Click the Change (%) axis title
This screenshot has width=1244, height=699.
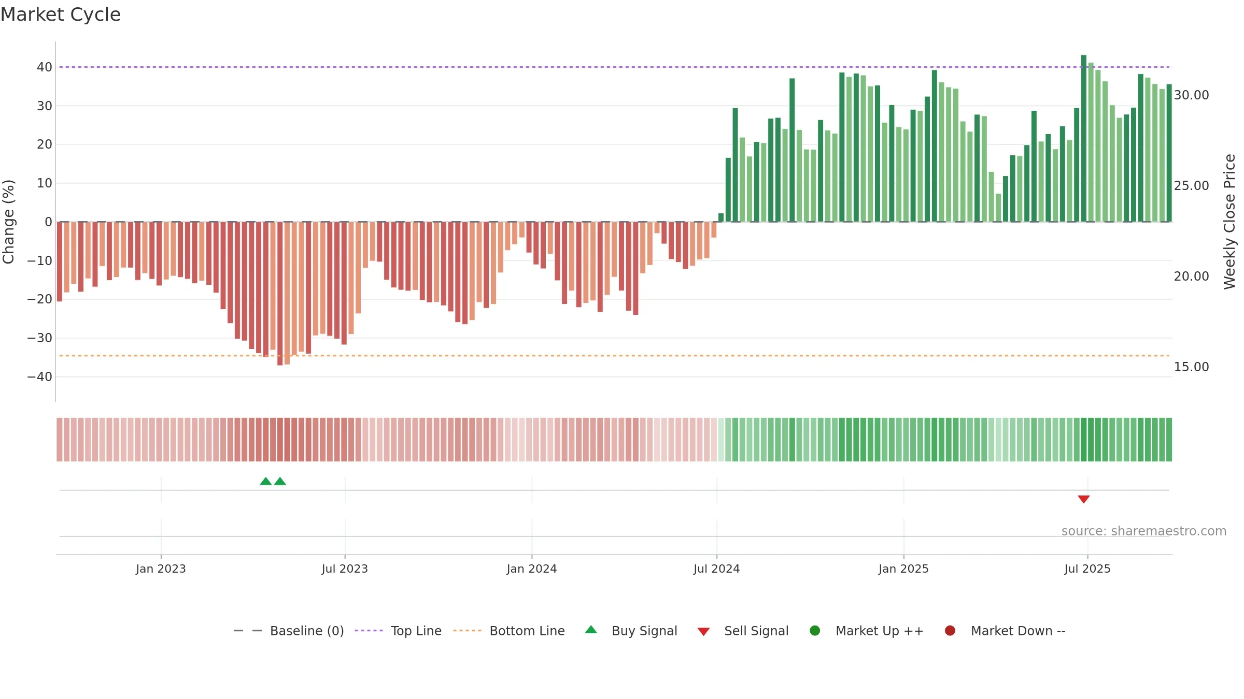coord(8,222)
